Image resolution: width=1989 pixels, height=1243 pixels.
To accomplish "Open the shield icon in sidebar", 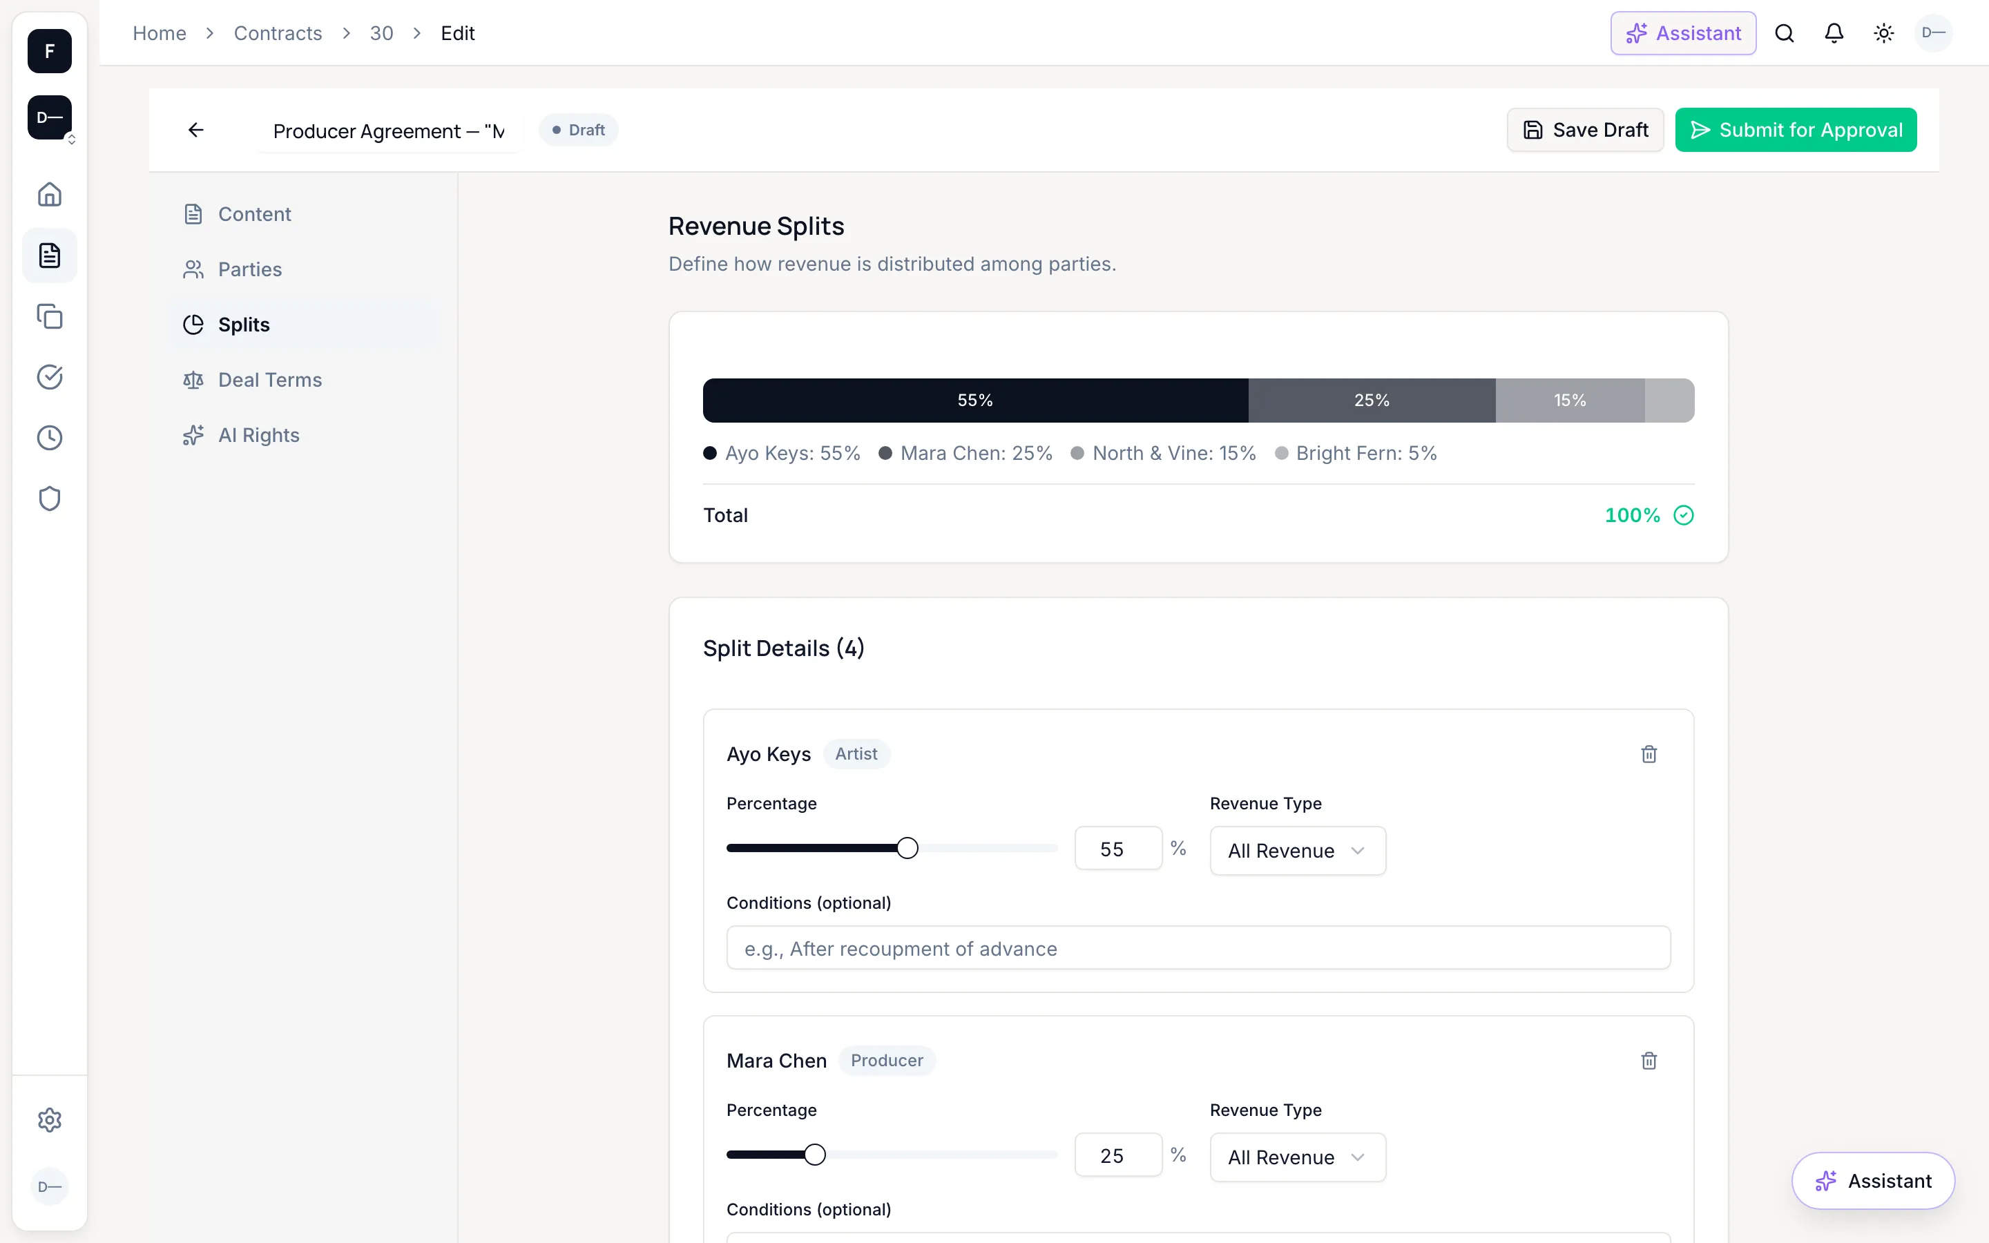I will click(49, 499).
